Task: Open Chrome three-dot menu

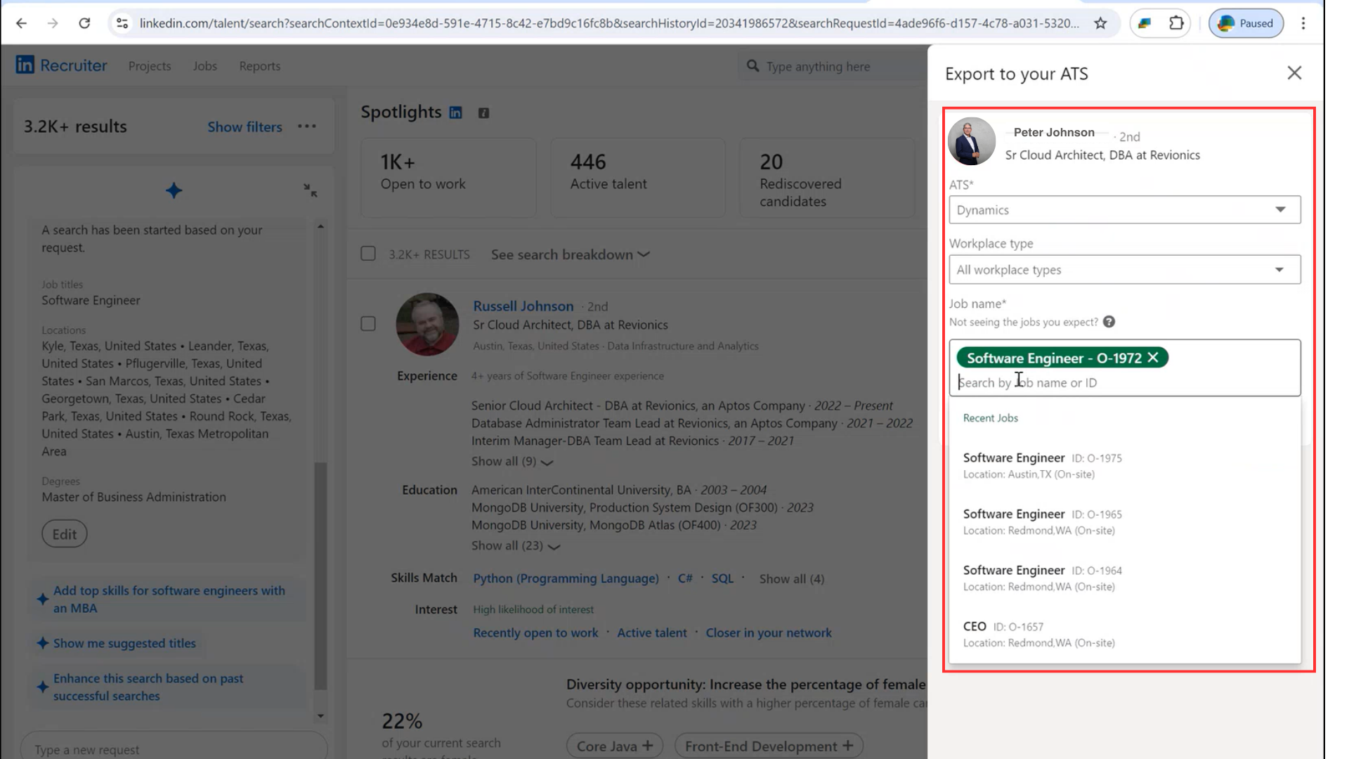Action: (1303, 23)
